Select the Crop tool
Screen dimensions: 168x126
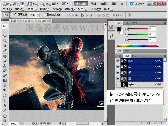point(5,45)
